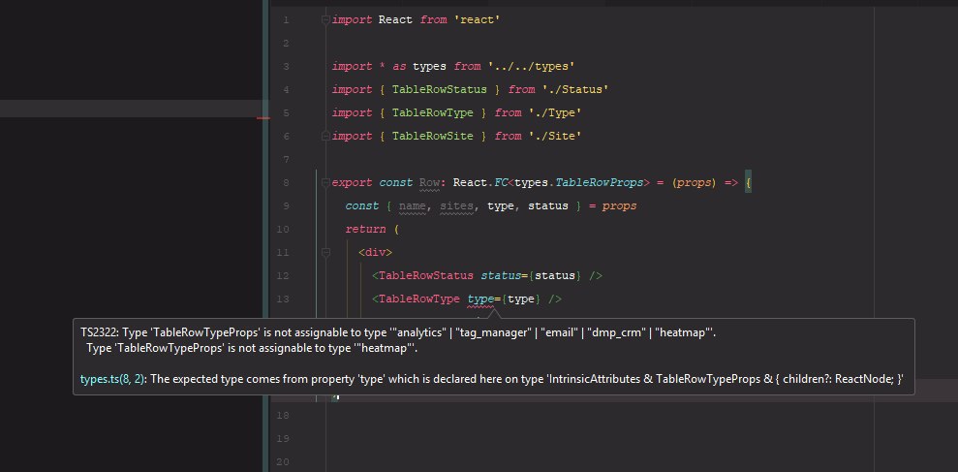The height and width of the screenshot is (472, 958).
Task: Click 'props' at the end of line 9
Action: (x=620, y=206)
